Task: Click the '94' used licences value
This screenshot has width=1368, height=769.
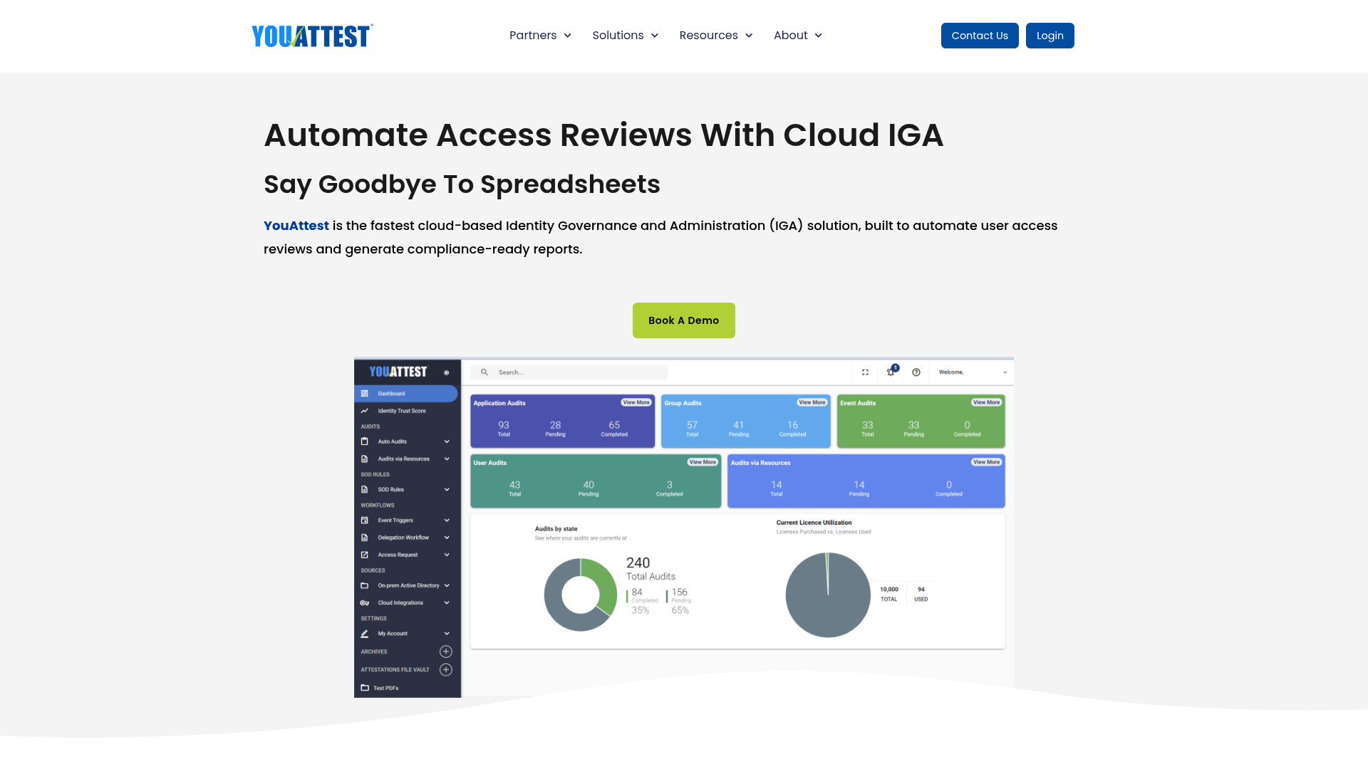Action: click(921, 590)
